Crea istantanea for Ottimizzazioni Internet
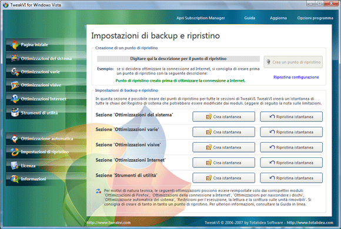The width and height of the screenshot is (341, 229). tap(223, 163)
